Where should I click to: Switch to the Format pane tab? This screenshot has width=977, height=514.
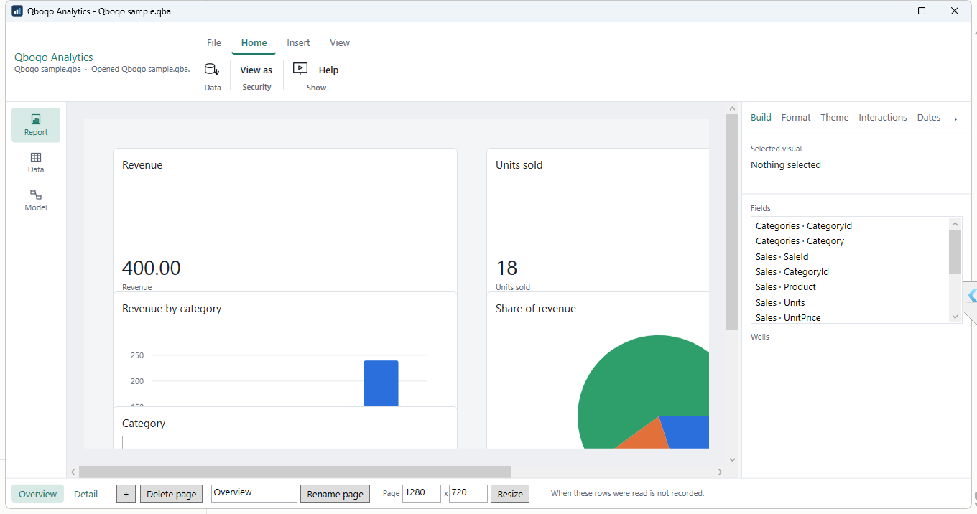coord(796,118)
